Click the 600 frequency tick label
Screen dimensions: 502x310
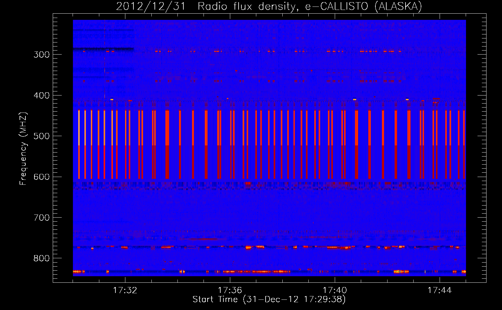[42, 177]
